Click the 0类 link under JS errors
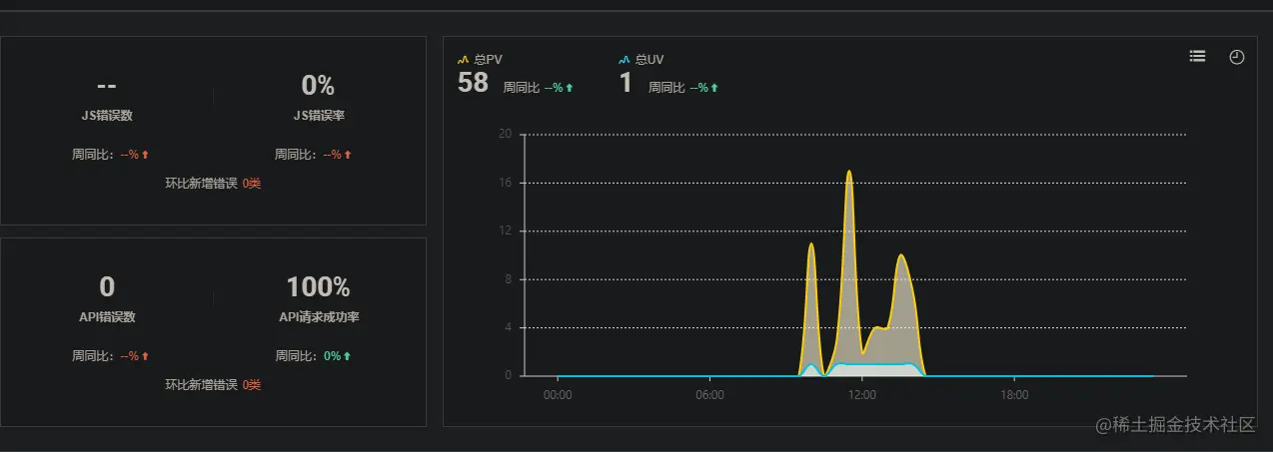 (252, 184)
